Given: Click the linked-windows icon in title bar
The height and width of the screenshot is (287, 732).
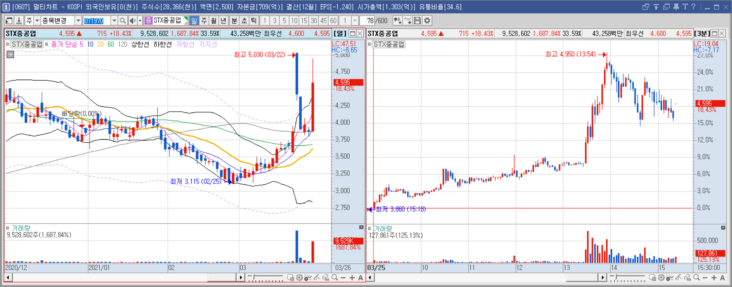Looking at the screenshot, I should 646,7.
